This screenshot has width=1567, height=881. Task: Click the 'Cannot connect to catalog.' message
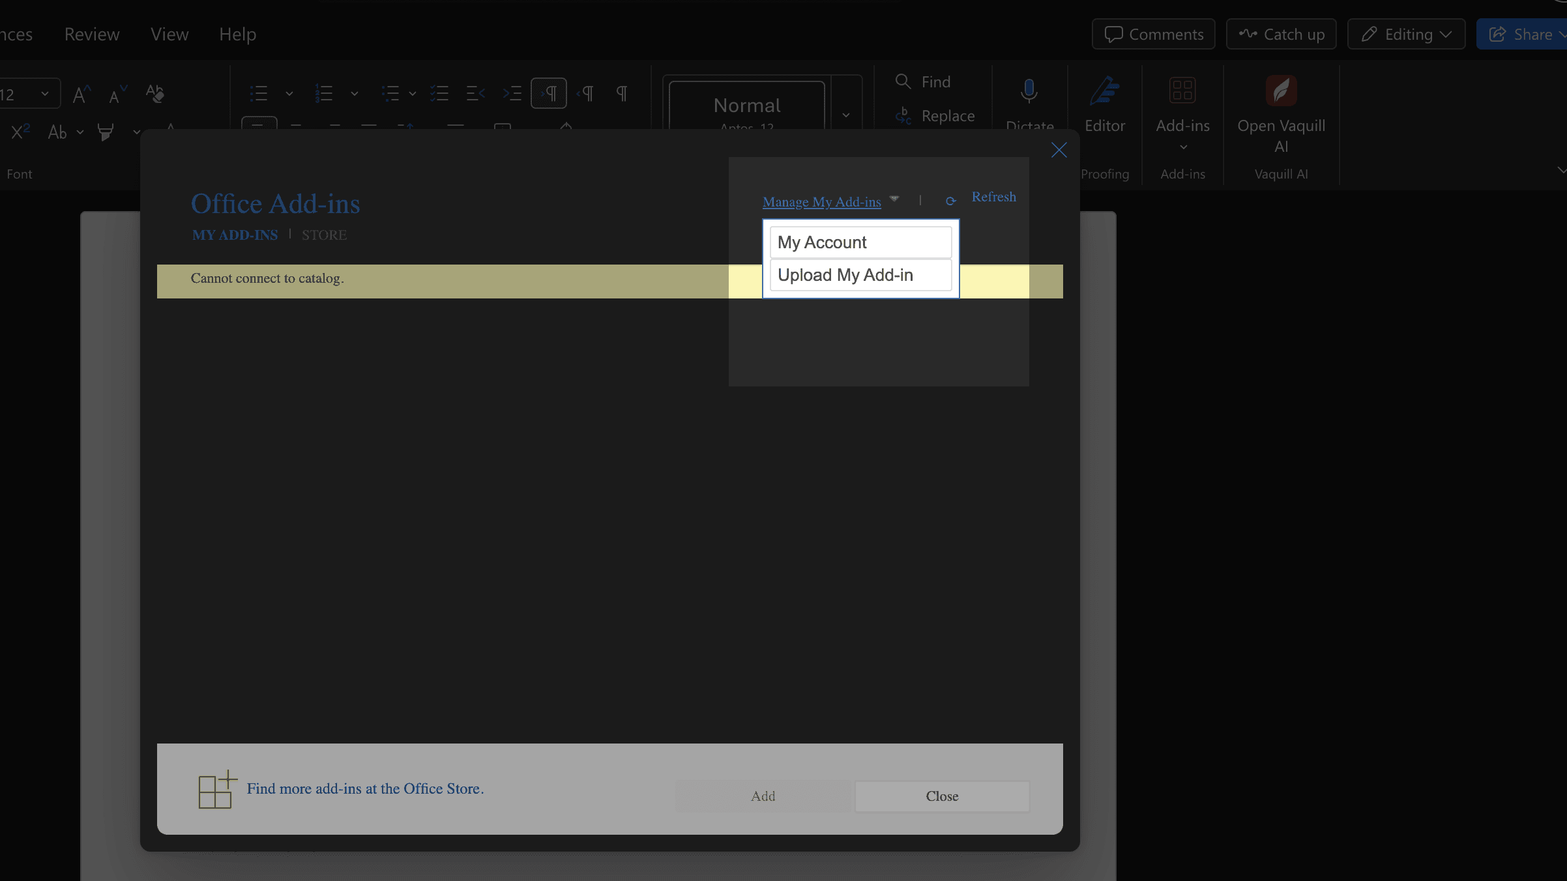267,278
